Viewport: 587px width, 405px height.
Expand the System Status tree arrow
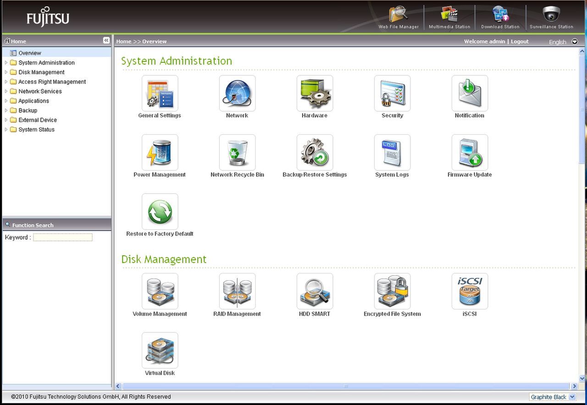click(6, 130)
